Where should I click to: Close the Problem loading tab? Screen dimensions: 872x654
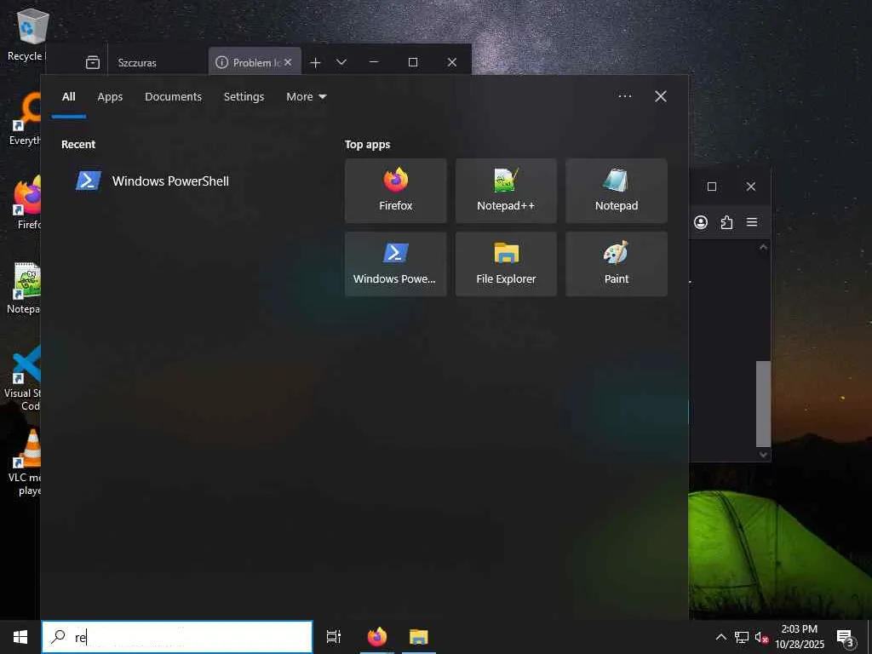pyautogui.click(x=288, y=62)
